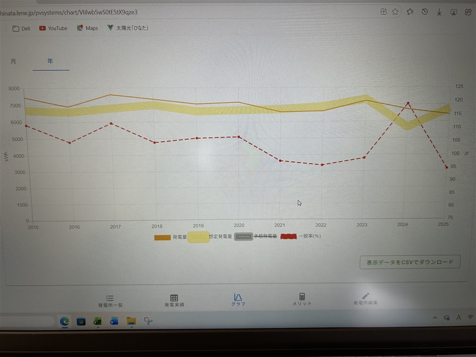Open Word from the taskbar

point(114,321)
